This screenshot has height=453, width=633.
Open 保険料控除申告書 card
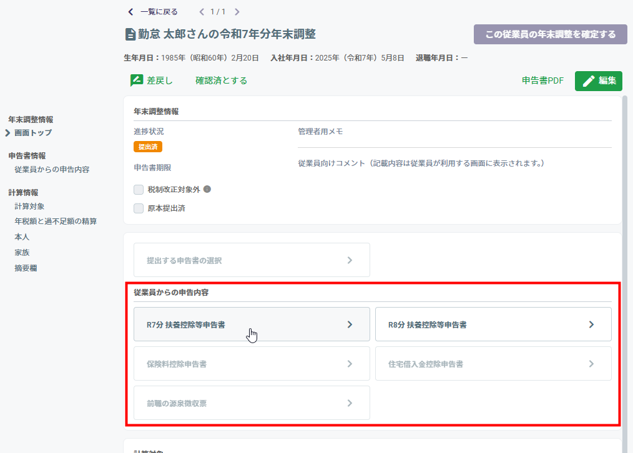(252, 363)
